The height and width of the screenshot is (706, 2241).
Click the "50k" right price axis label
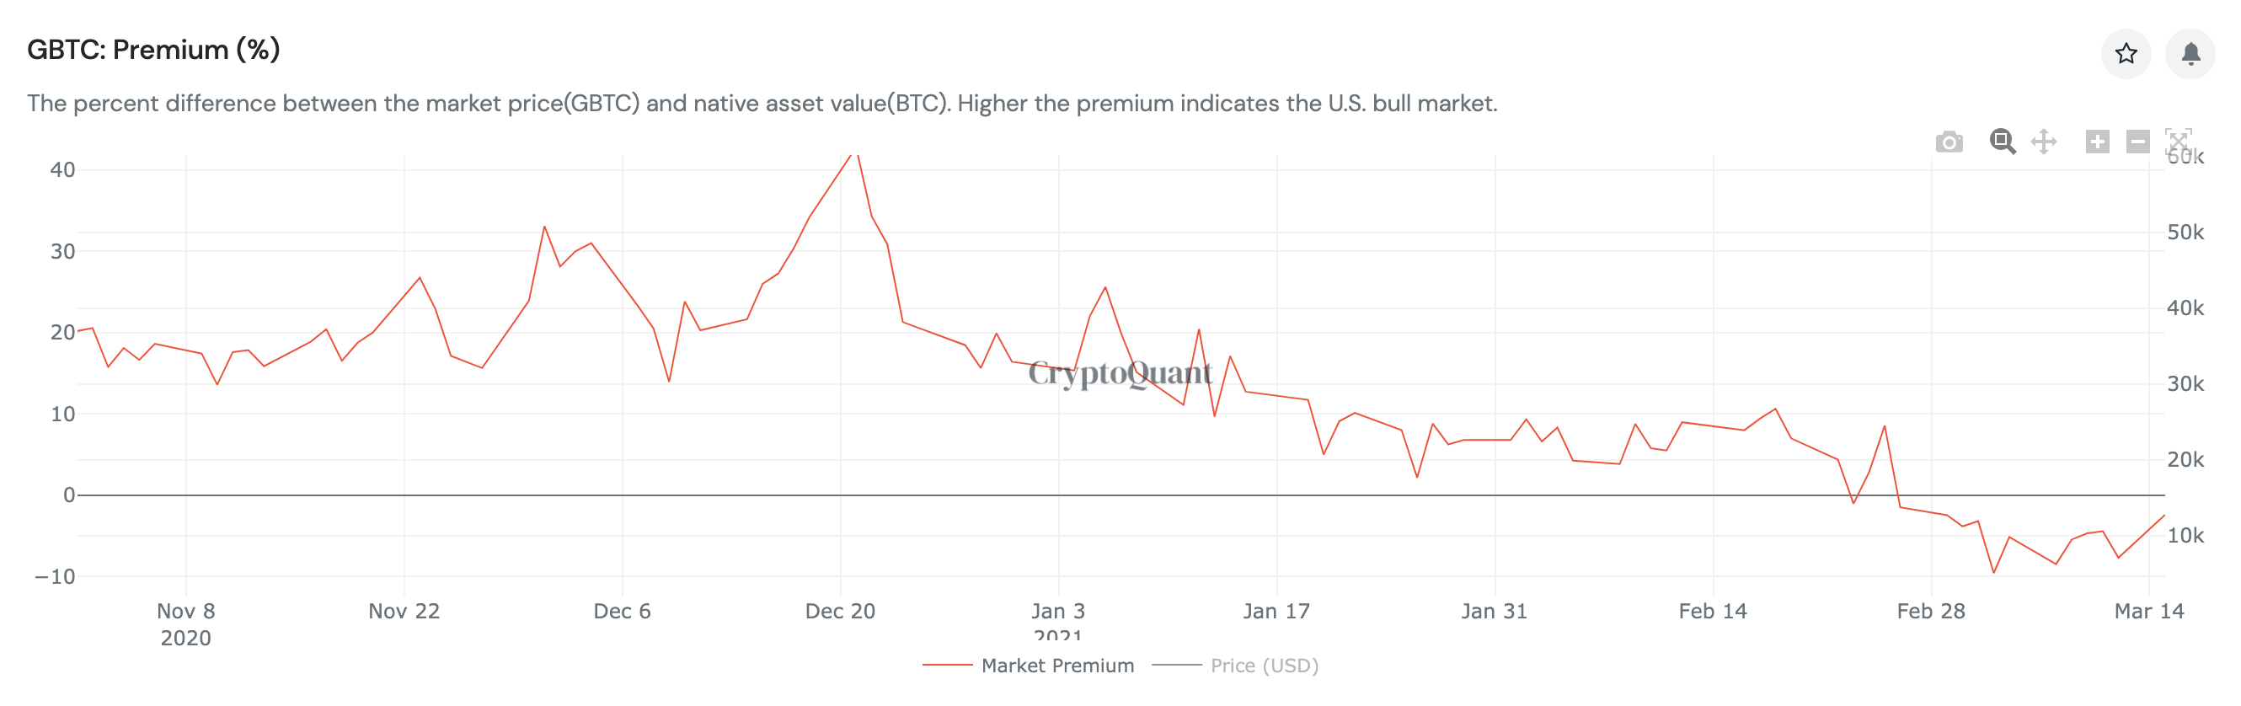click(2185, 233)
